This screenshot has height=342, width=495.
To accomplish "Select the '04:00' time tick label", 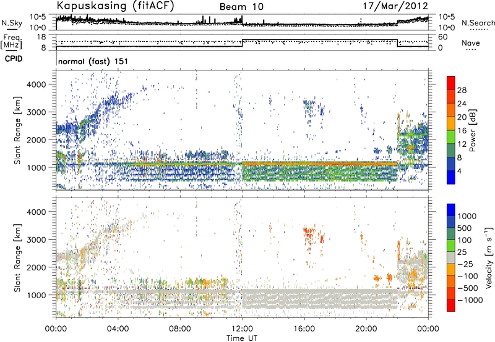I will coord(118,329).
